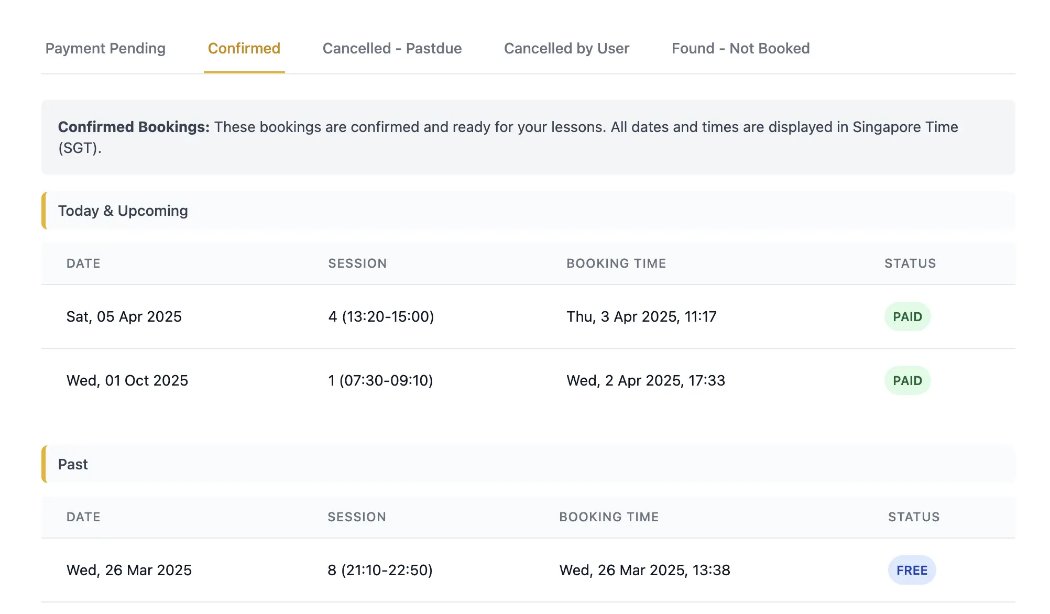Click booking time Thu, 3 Apr 2025, 11:17
The width and height of the screenshot is (1050, 614).
tap(641, 316)
